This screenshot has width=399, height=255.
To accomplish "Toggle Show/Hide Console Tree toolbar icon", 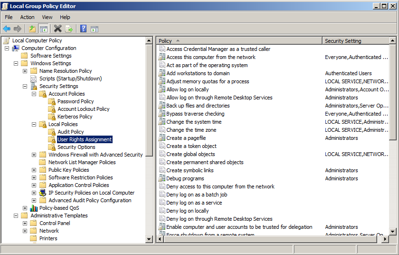I will click(43, 29).
